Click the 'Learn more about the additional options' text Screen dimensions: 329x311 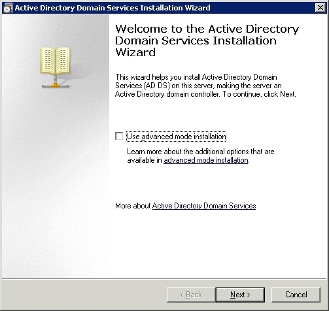(x=201, y=156)
